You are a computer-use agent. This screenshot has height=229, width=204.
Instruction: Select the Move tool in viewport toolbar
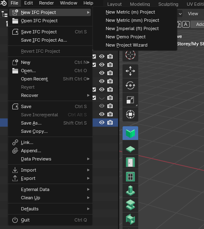click(130, 71)
